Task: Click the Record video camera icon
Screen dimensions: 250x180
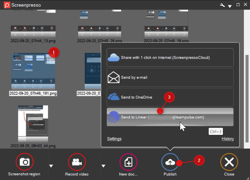Action: click(x=77, y=162)
